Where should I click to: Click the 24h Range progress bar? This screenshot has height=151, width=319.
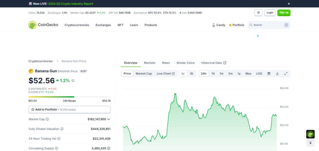pyautogui.click(x=69, y=97)
